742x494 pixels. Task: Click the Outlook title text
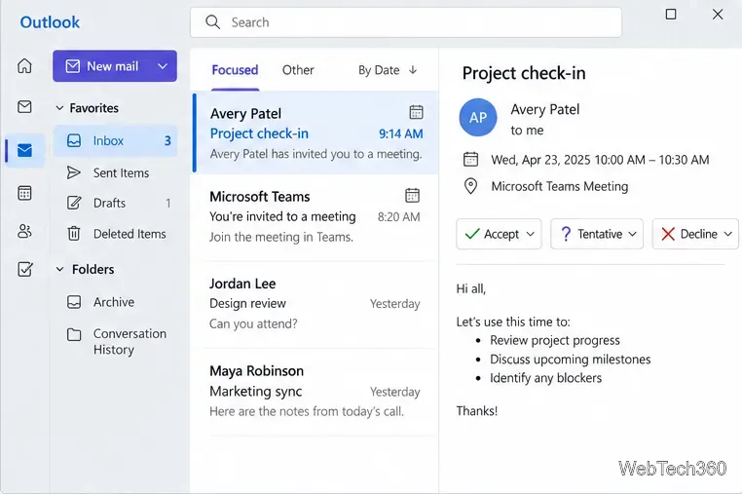[50, 22]
